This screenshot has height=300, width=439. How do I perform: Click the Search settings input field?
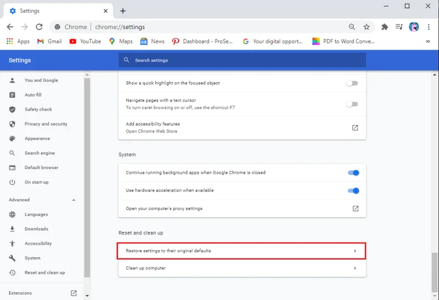[x=242, y=60]
